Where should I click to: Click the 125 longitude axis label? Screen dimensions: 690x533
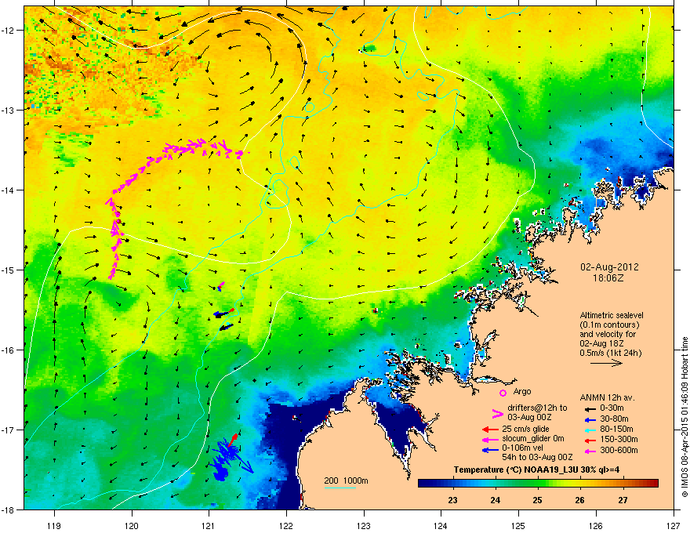518,525
